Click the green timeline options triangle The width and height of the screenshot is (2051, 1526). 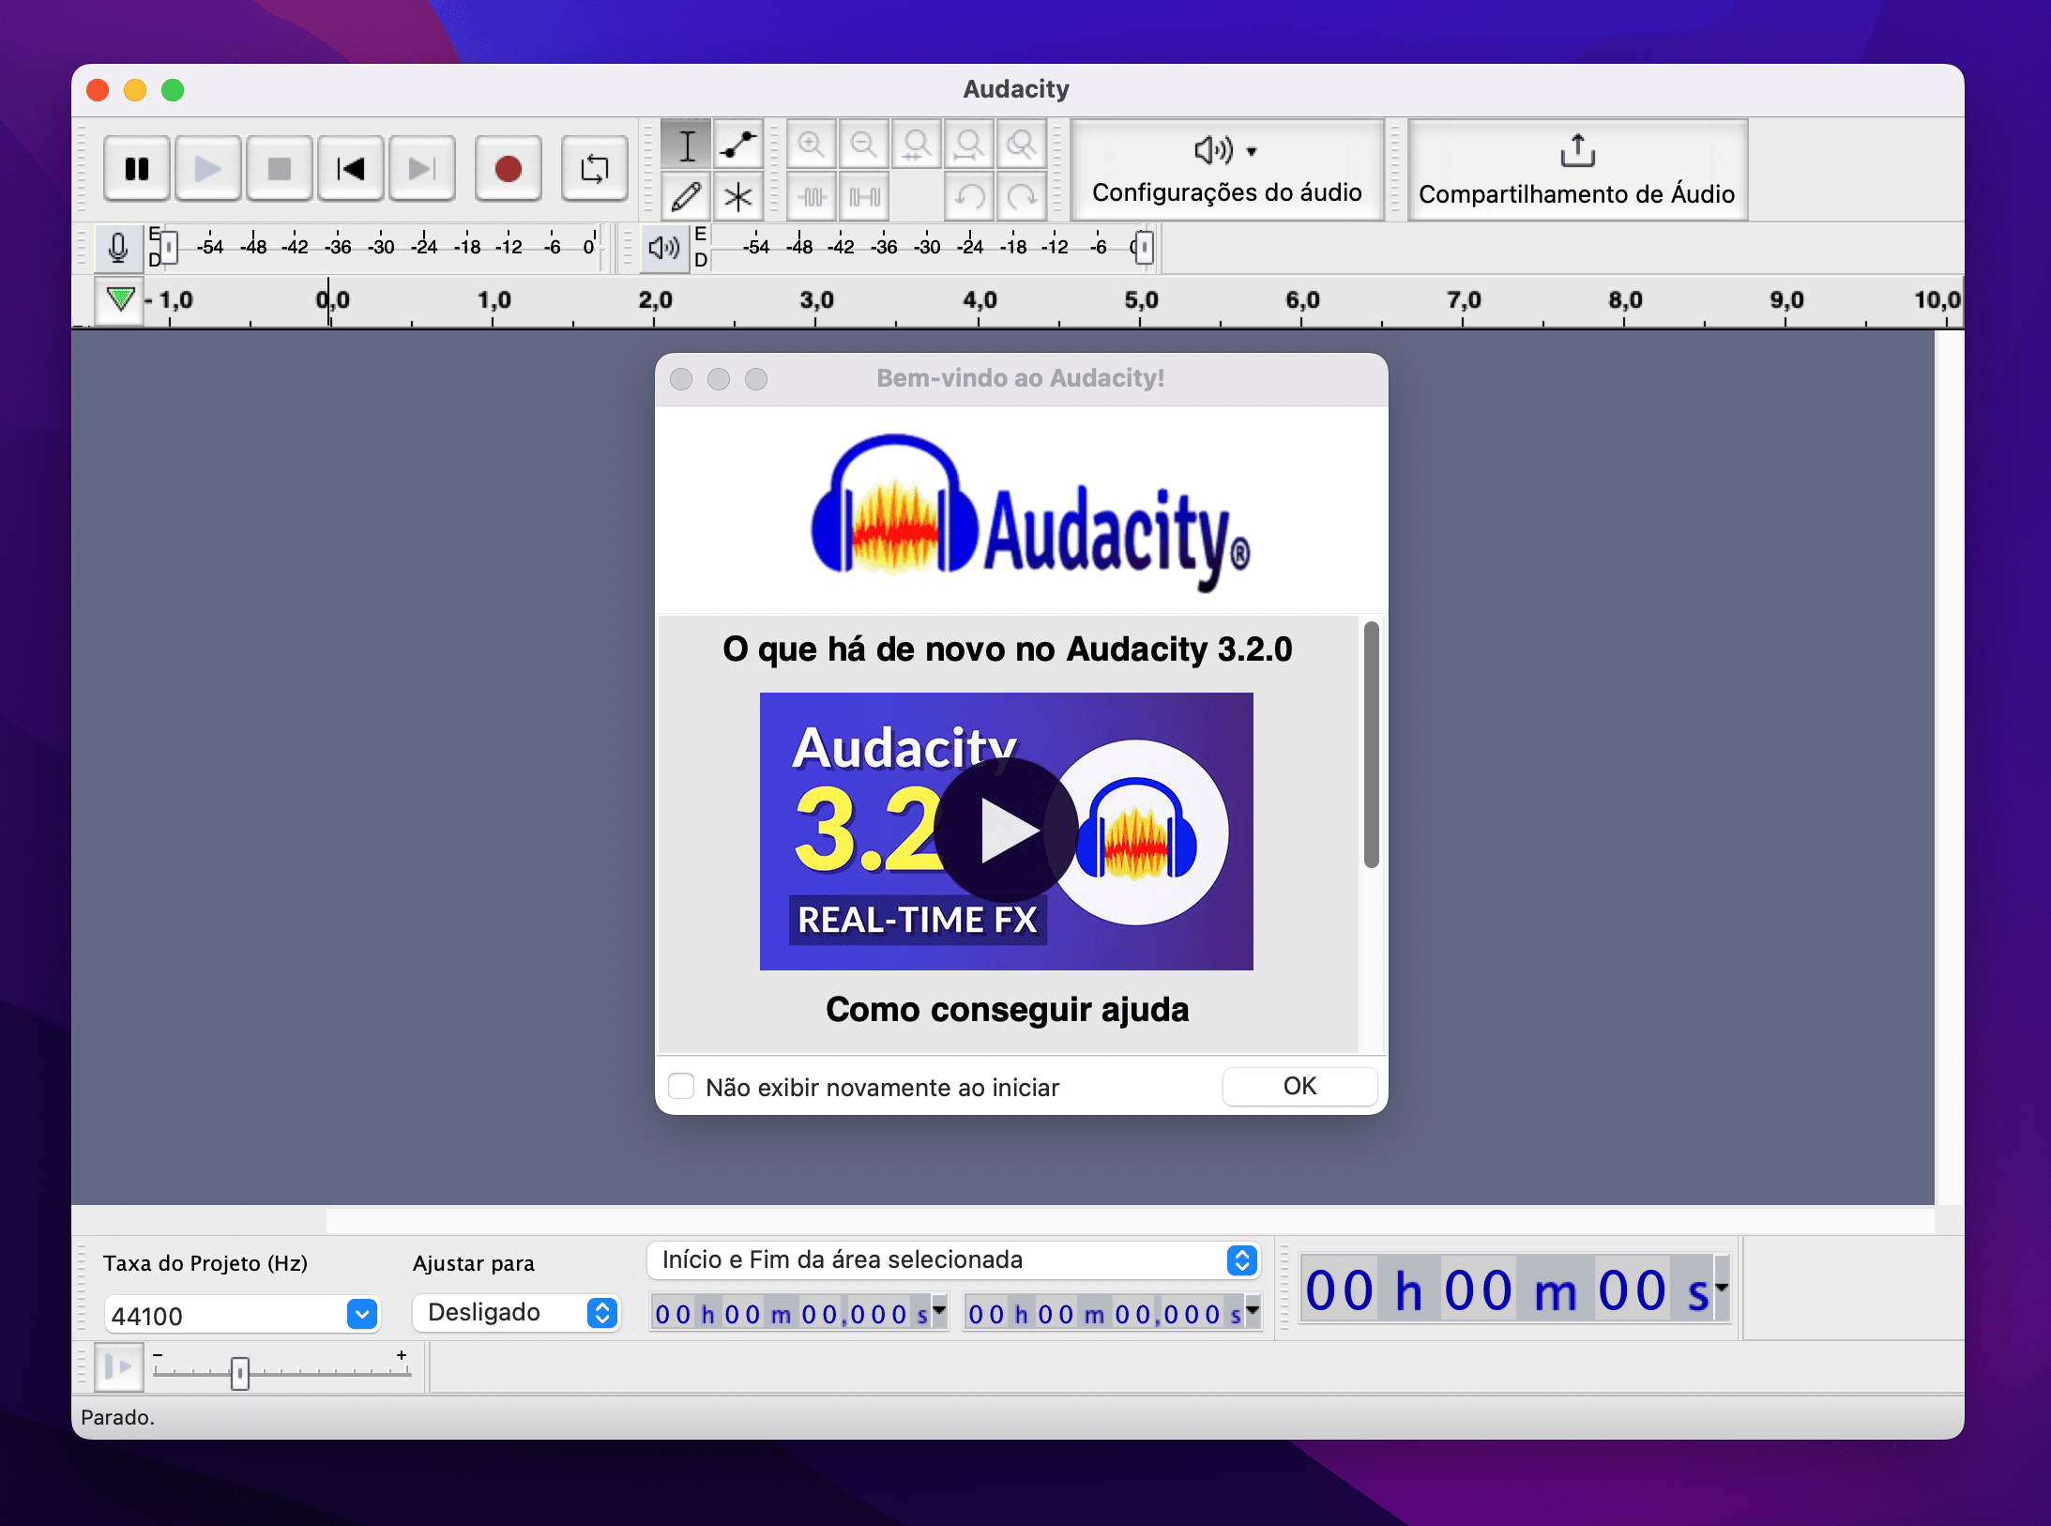[x=120, y=300]
